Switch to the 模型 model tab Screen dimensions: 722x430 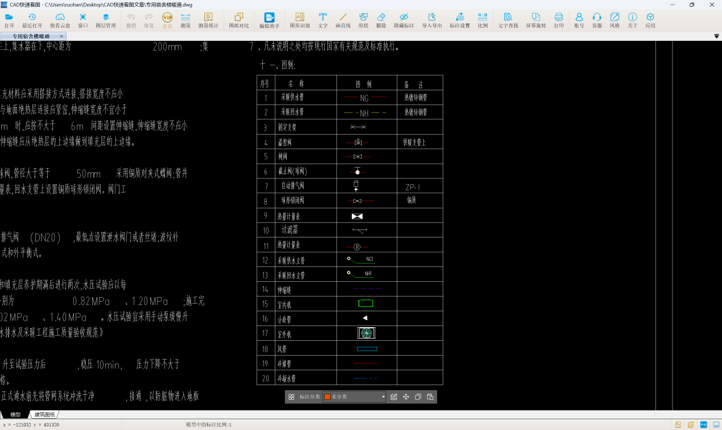coord(15,415)
